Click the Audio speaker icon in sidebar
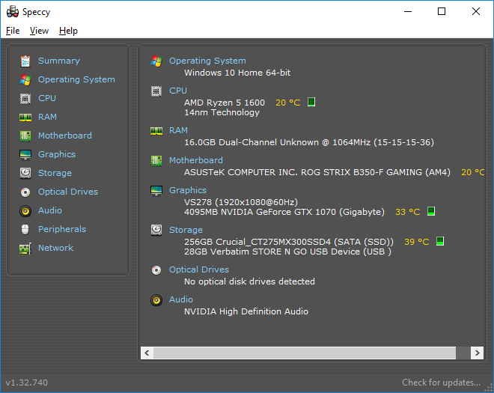This screenshot has width=494, height=393. click(25, 210)
